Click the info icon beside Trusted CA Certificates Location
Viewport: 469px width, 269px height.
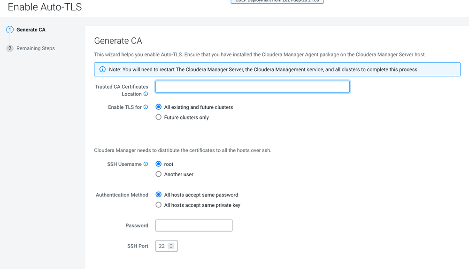pyautogui.click(x=146, y=94)
